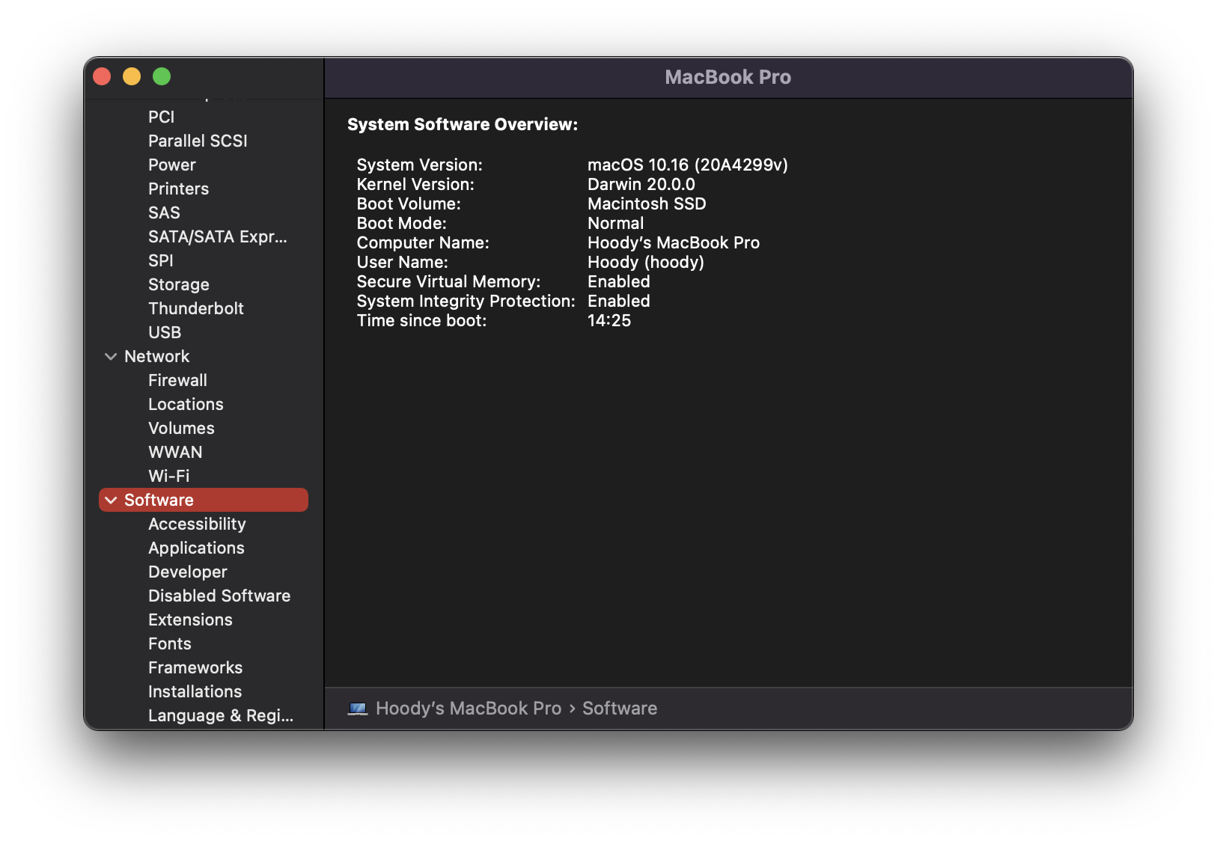The image size is (1217, 841).
Task: Select the highlighted Software category
Action: coord(204,500)
